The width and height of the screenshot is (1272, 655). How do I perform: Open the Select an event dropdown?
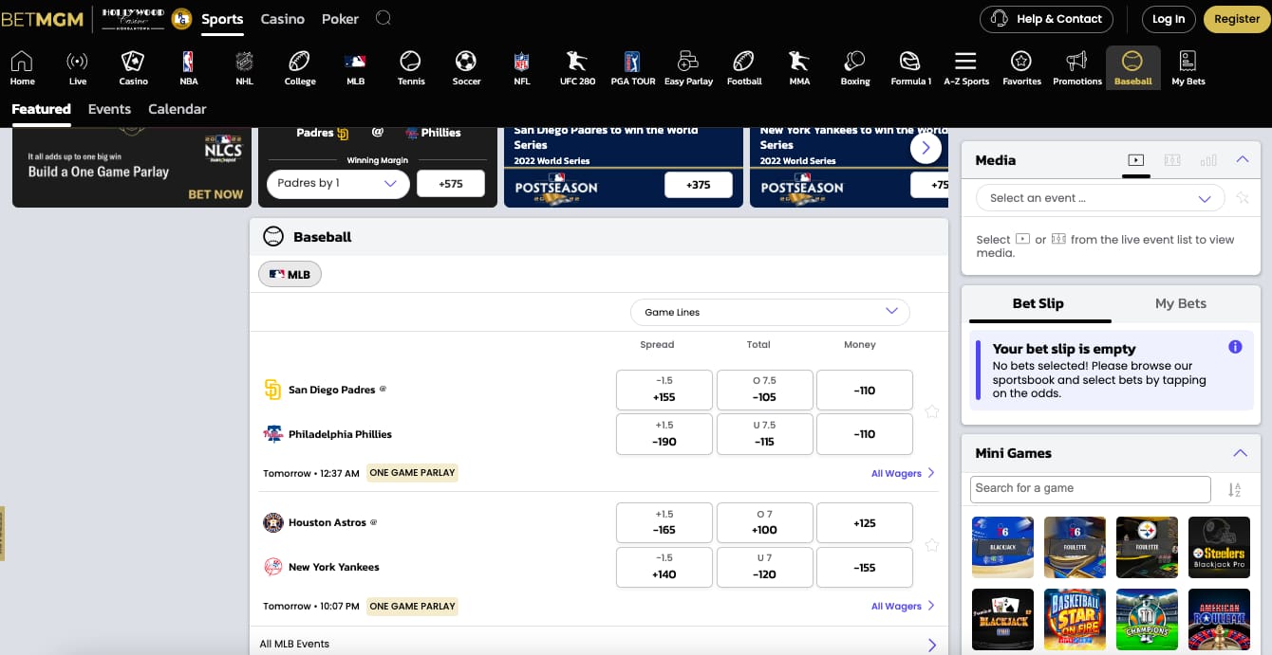[x=1099, y=198]
